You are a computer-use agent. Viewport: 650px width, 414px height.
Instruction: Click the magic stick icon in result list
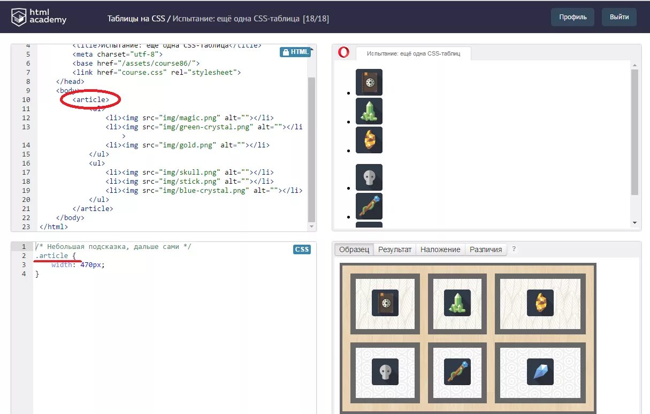point(369,206)
